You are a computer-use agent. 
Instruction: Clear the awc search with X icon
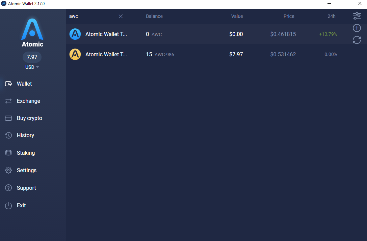coord(121,17)
